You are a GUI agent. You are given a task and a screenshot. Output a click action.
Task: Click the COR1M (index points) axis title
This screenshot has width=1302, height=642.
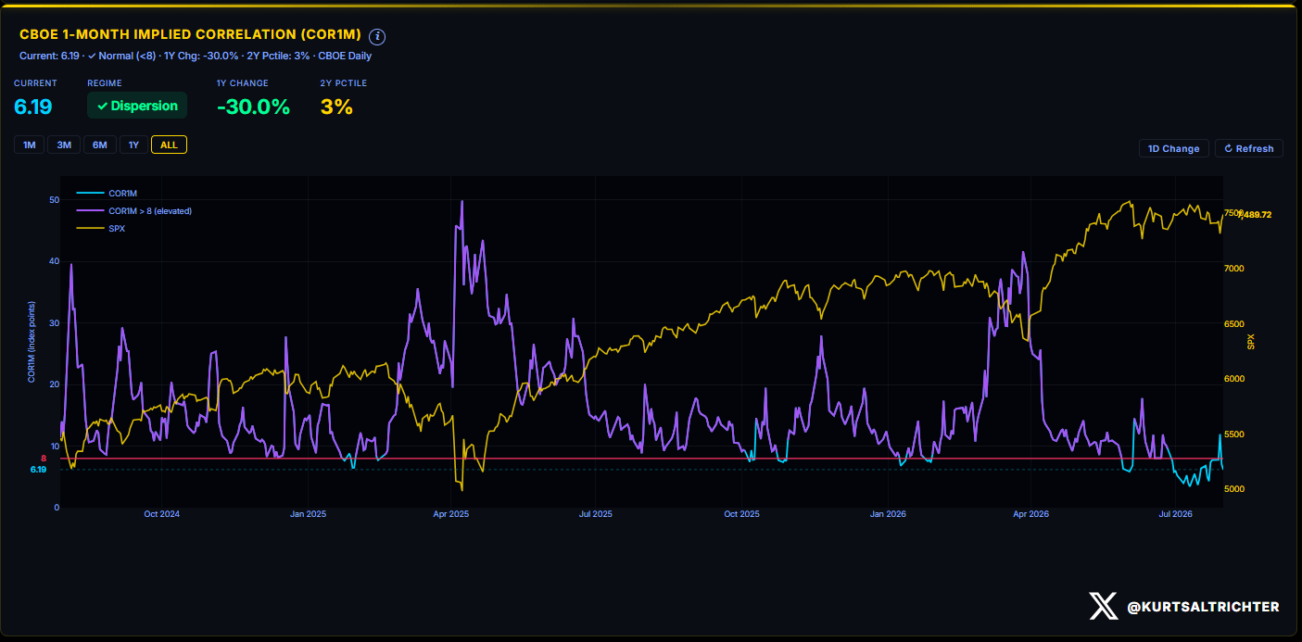32,342
